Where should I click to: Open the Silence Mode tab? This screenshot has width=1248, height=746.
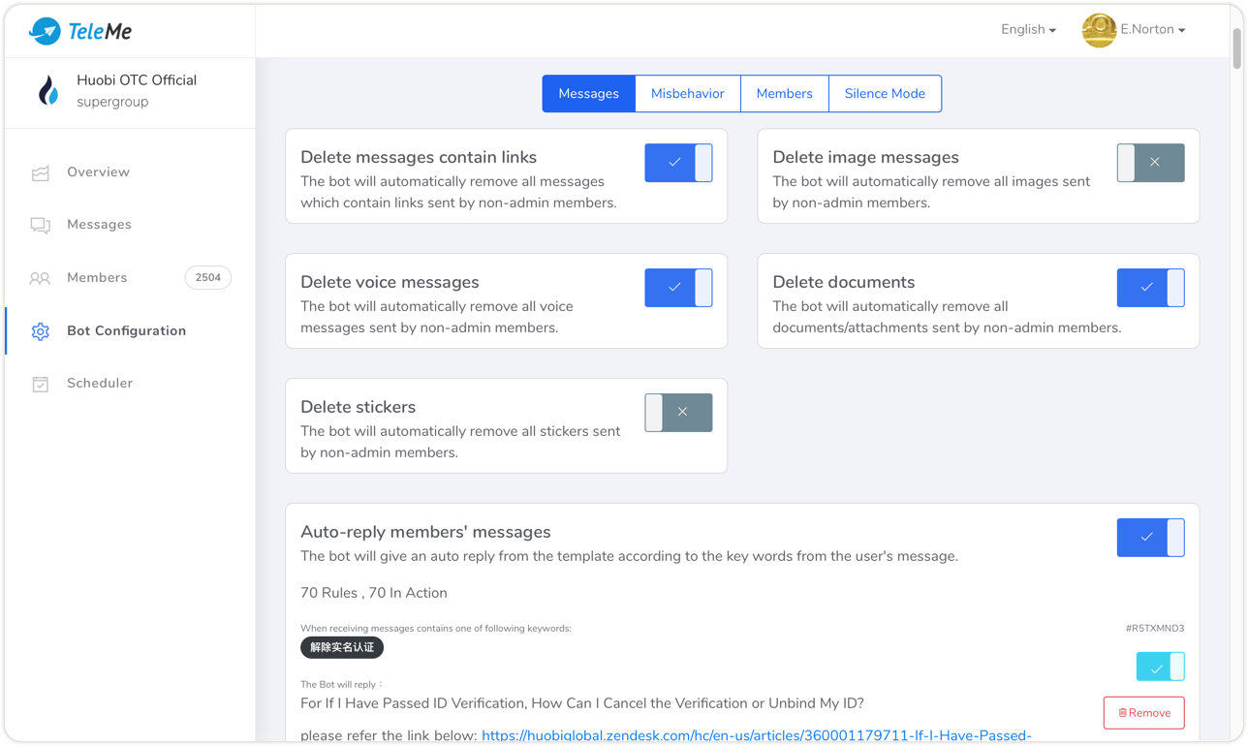click(x=884, y=94)
